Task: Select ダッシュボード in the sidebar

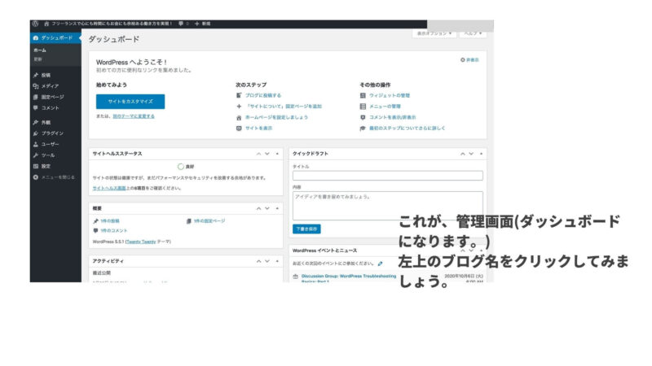Action: (x=55, y=37)
